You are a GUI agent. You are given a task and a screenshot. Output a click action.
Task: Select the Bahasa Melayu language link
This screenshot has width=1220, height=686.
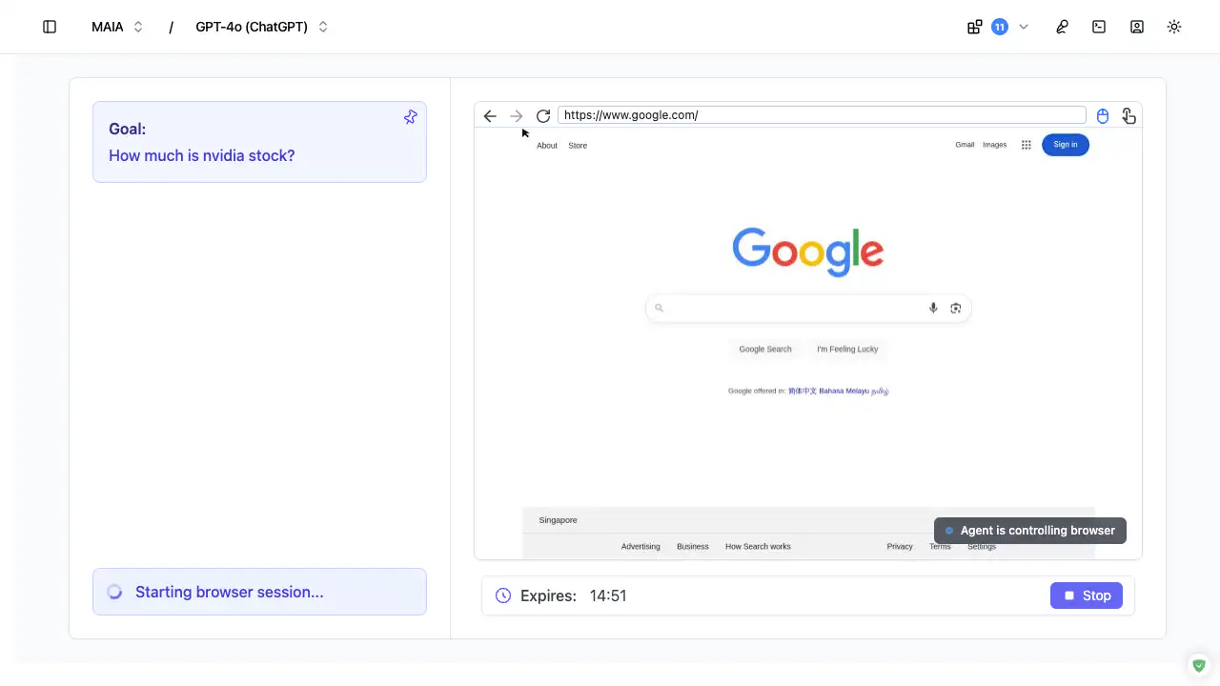click(x=844, y=391)
